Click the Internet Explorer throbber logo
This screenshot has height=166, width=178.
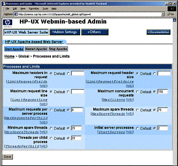point(172,9)
